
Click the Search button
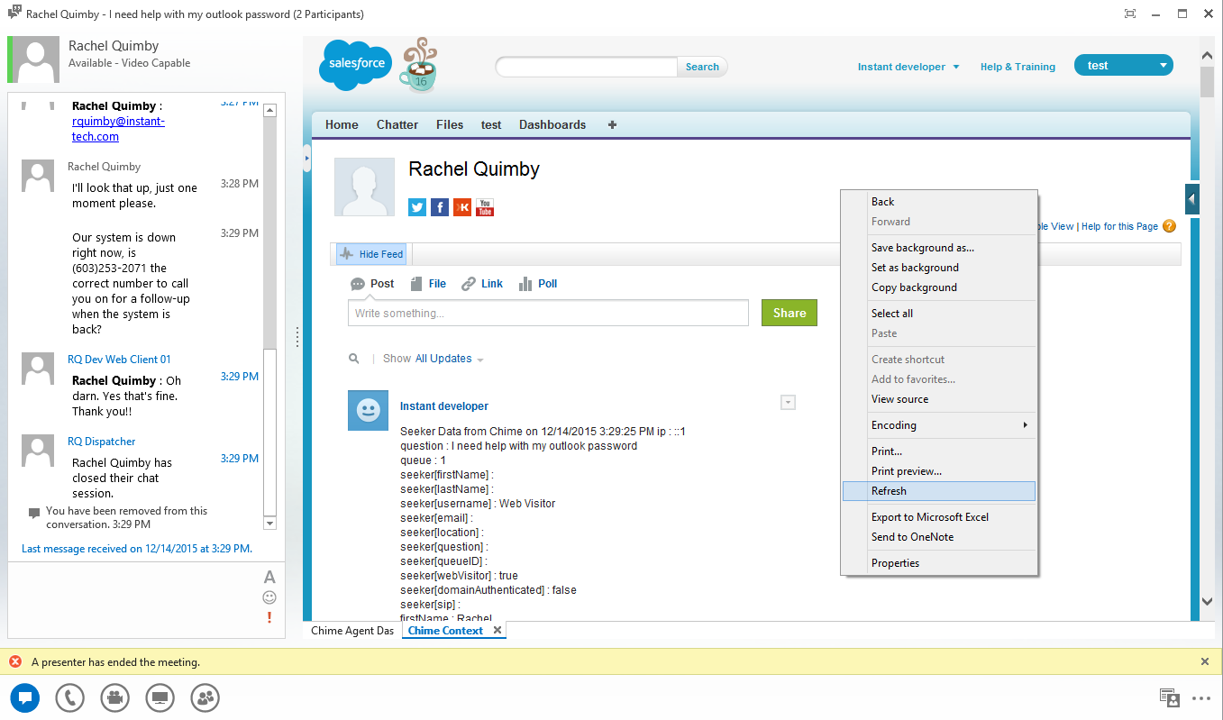coord(702,67)
